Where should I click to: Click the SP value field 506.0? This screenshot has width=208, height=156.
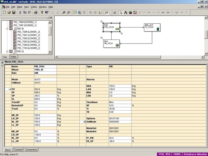click(x=45, y=92)
